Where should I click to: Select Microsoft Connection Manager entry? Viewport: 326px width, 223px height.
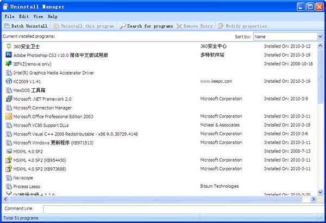[x=42, y=108]
